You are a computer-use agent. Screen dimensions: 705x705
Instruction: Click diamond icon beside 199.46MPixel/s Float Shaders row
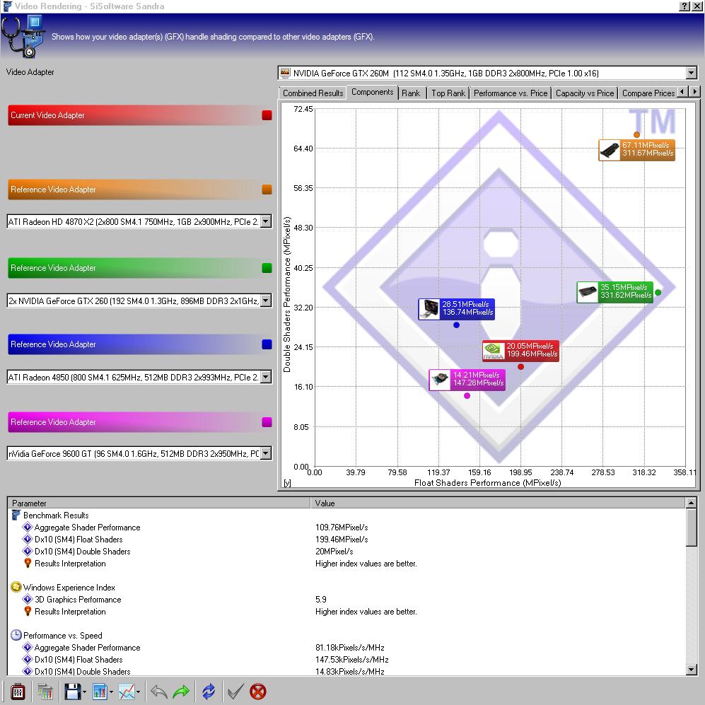[28, 539]
